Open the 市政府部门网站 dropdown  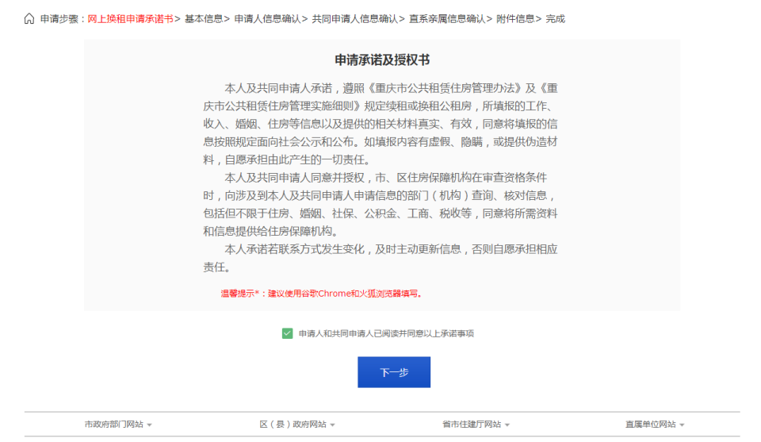pyautogui.click(x=118, y=425)
